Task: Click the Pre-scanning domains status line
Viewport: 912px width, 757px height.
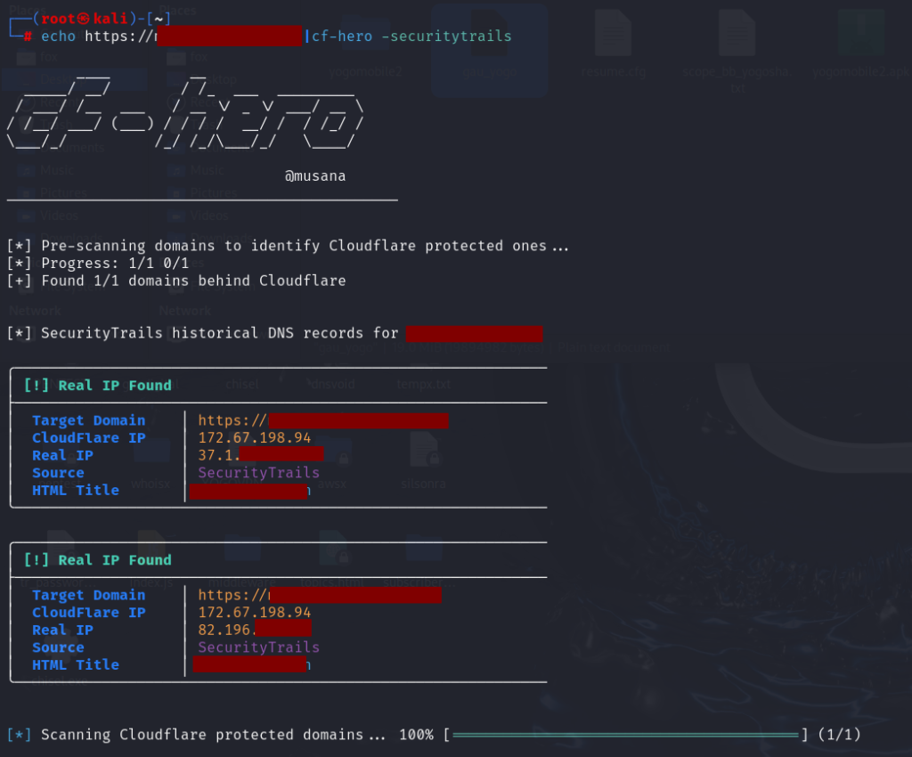Action: pyautogui.click(x=288, y=246)
